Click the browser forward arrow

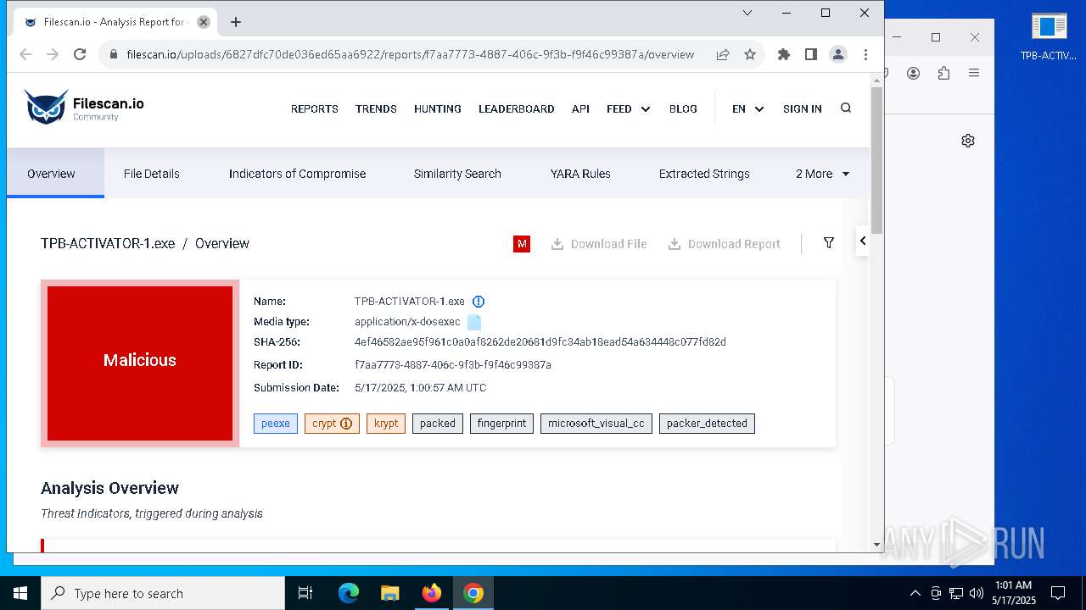point(53,54)
